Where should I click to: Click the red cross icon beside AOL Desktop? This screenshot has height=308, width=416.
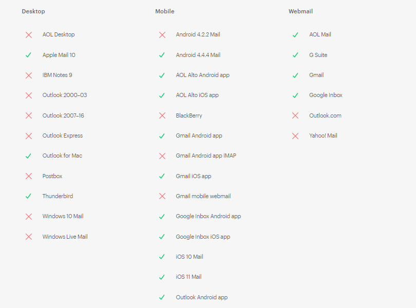[x=29, y=35]
